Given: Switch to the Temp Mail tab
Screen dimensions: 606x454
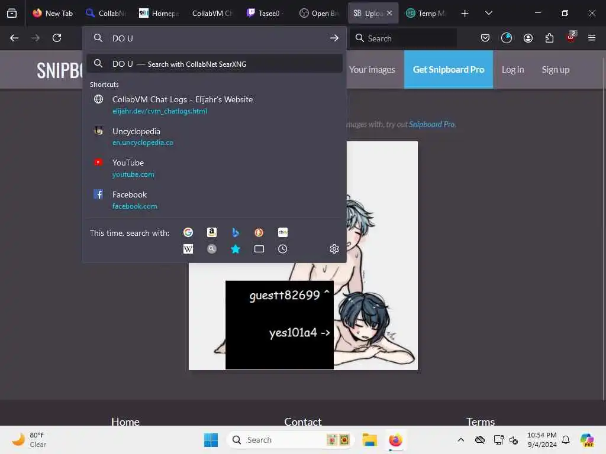Looking at the screenshot, I should (426, 13).
